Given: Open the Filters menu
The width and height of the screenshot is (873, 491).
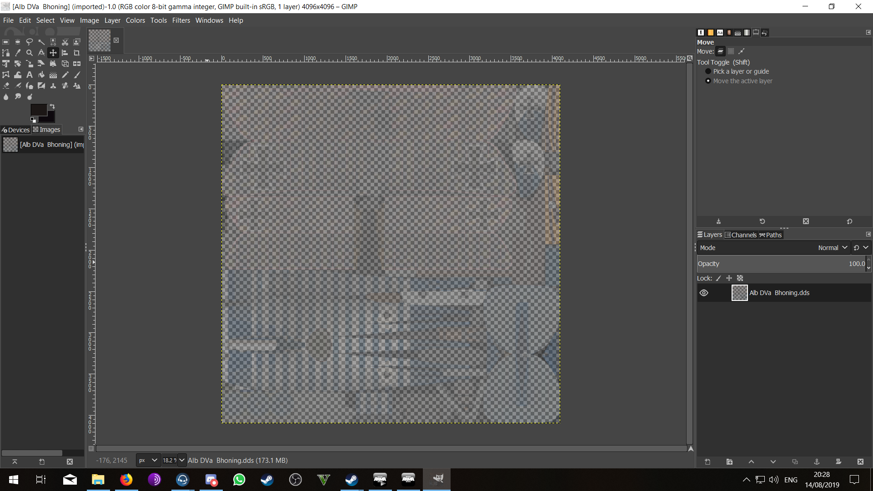Looking at the screenshot, I should tap(181, 20).
